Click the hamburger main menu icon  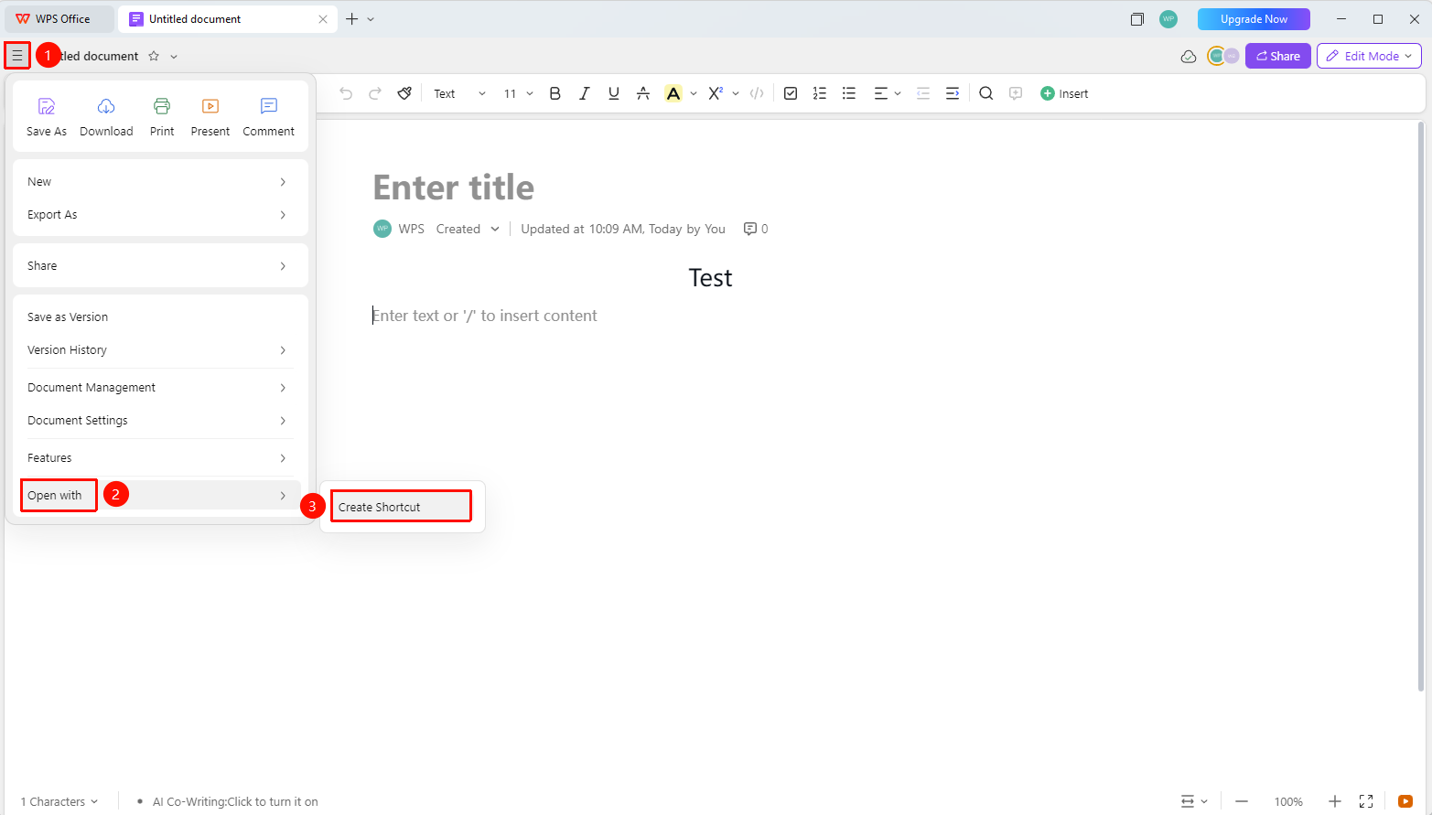pyautogui.click(x=17, y=56)
